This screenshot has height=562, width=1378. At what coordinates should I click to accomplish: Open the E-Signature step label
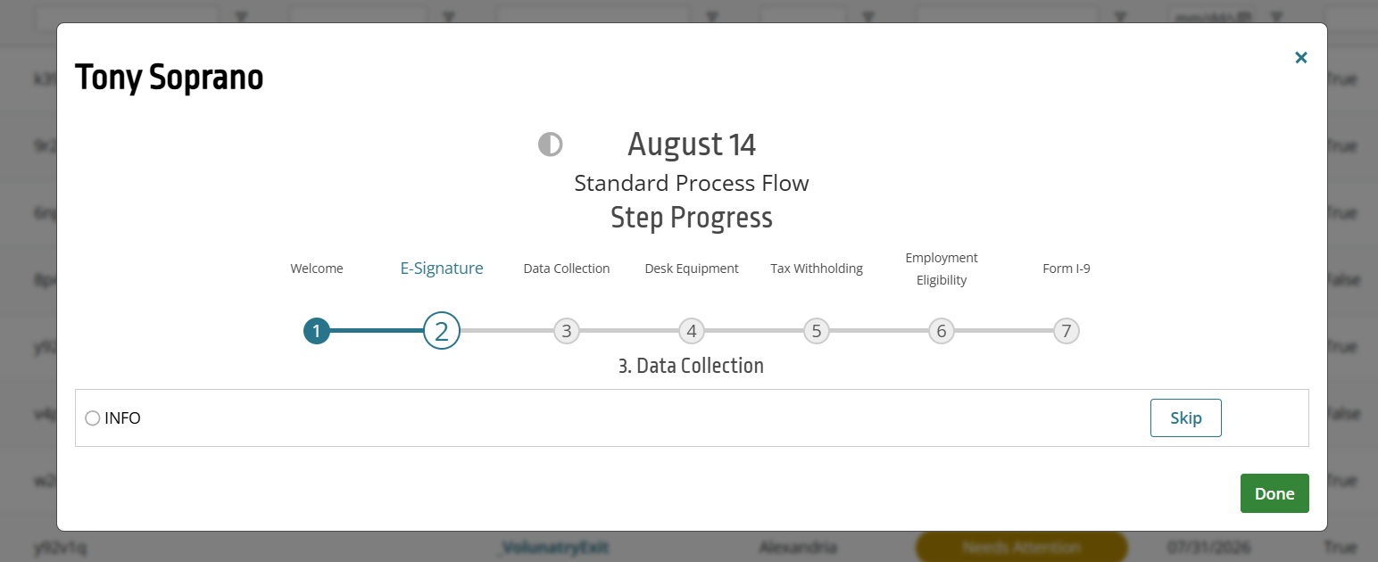coord(442,269)
